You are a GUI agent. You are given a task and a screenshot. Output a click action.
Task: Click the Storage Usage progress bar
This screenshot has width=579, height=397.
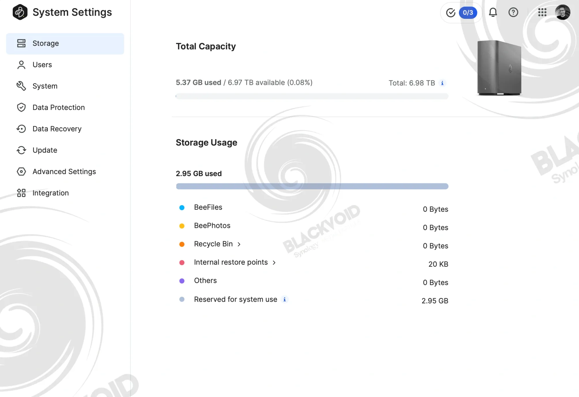pyautogui.click(x=312, y=186)
